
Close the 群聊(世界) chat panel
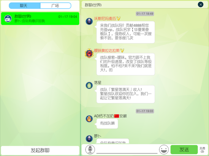201,5
